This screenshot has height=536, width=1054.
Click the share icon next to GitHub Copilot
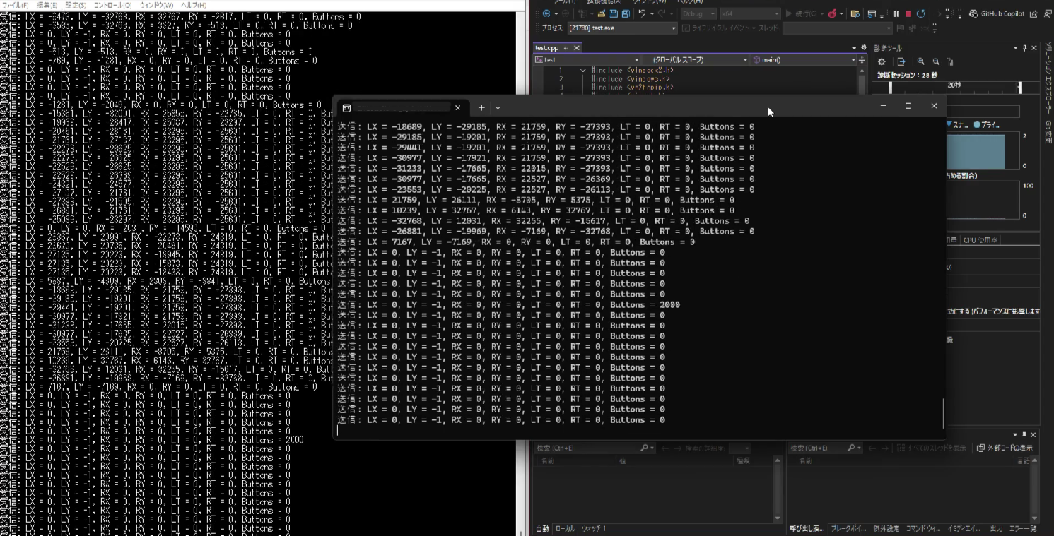point(1034,13)
